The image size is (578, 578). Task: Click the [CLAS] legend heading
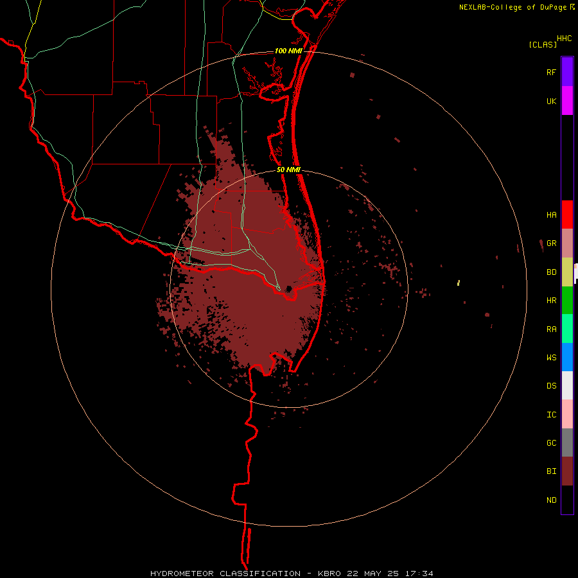tap(543, 44)
